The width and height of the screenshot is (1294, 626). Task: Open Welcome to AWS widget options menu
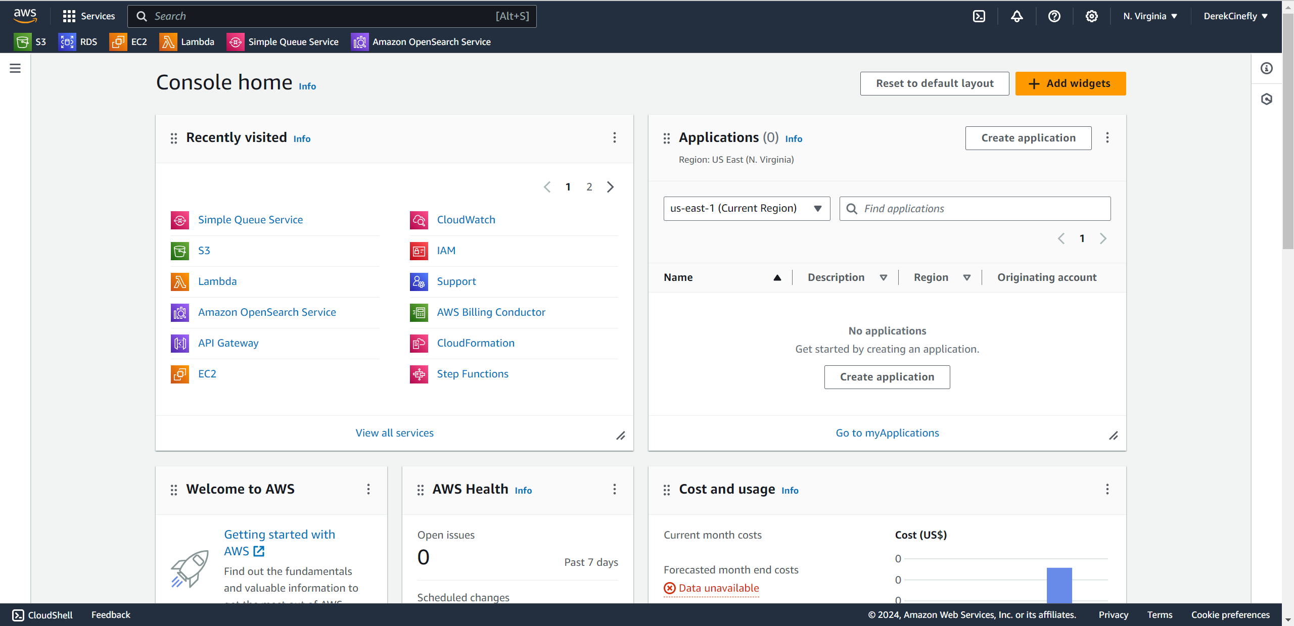tap(368, 489)
